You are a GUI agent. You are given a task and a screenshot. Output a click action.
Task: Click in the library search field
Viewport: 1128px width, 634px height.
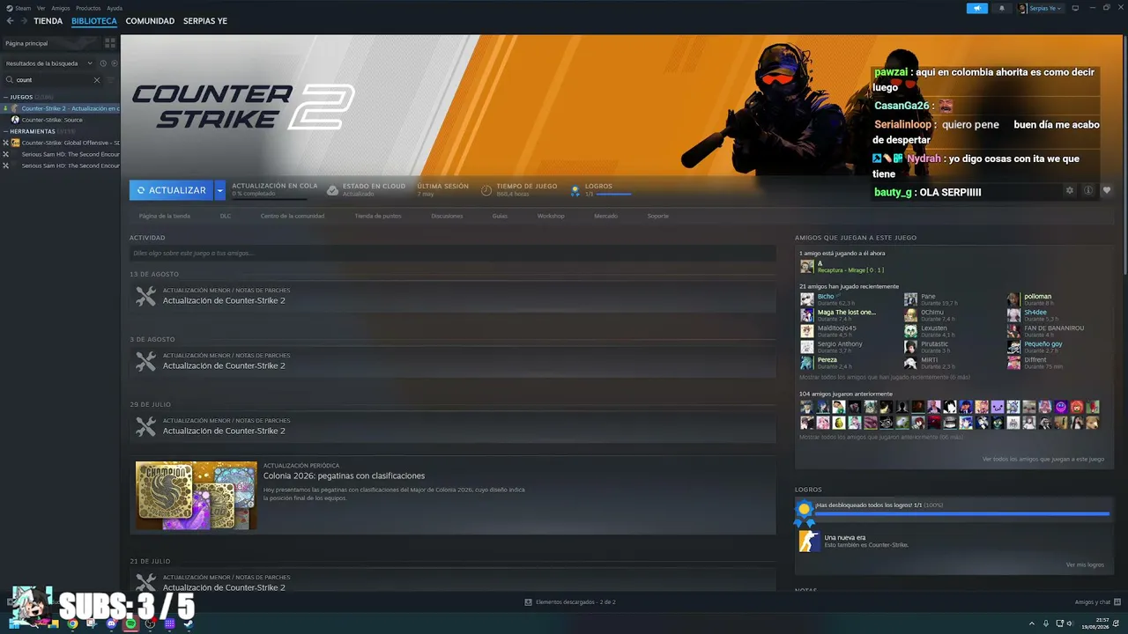click(x=53, y=80)
